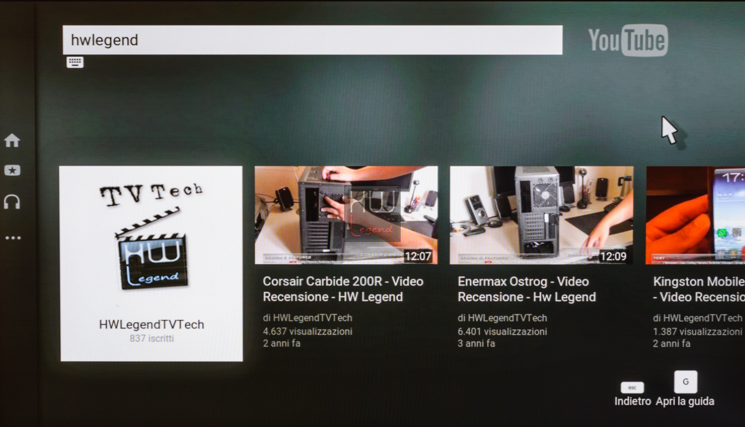Screen dimensions: 745x427
Task: Open the starred subscriptions icon
Action: [12, 170]
